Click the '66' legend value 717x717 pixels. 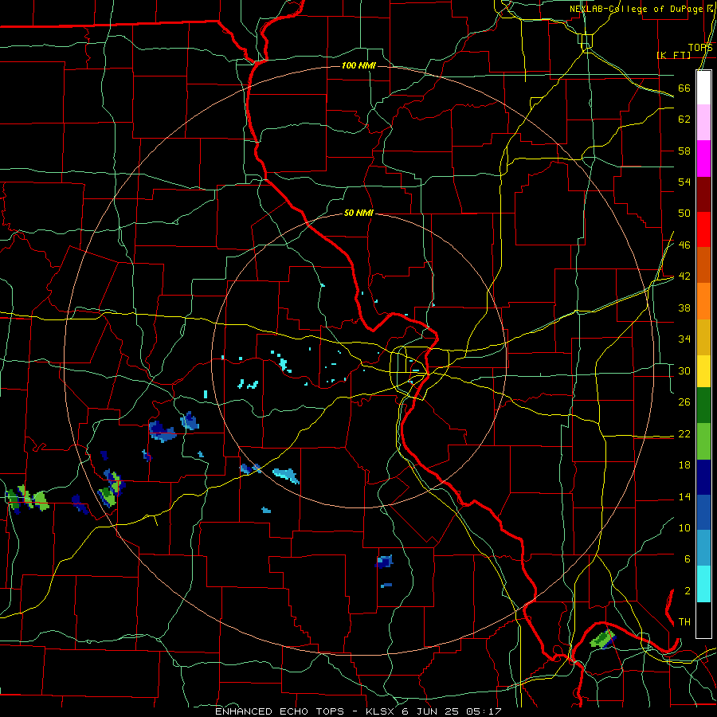pos(684,88)
